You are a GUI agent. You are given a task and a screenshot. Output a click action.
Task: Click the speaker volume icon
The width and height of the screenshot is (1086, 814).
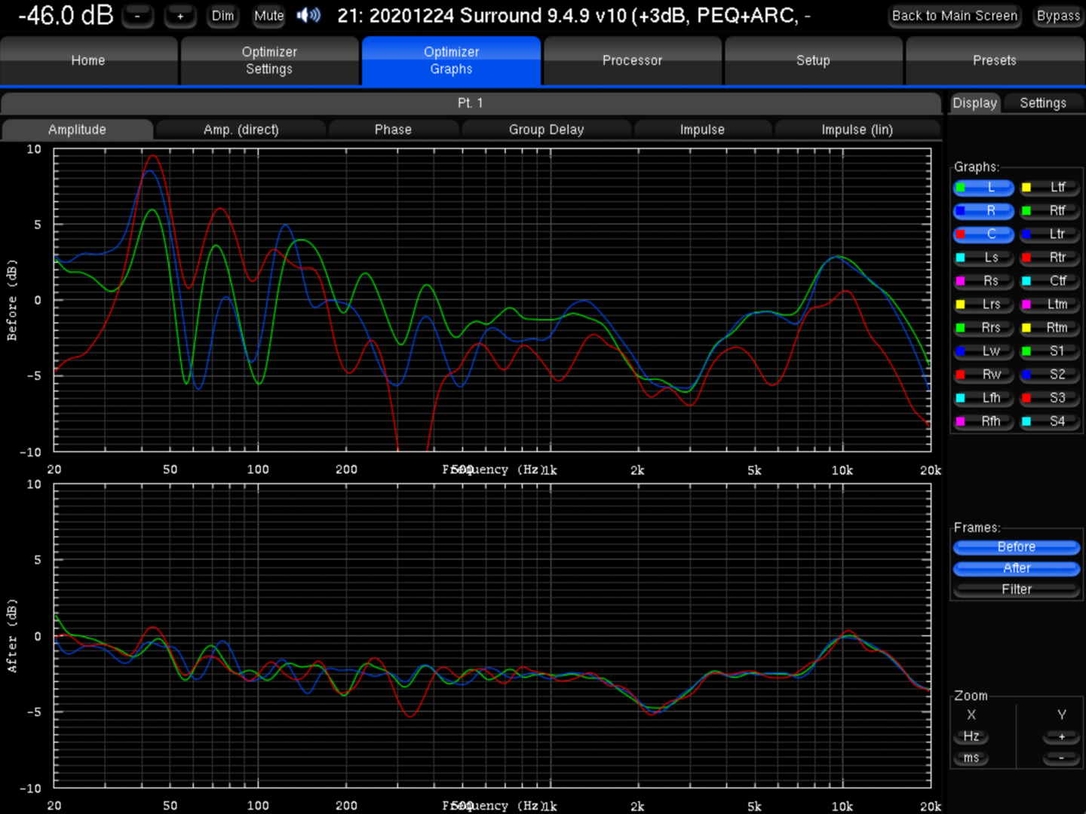pos(308,16)
